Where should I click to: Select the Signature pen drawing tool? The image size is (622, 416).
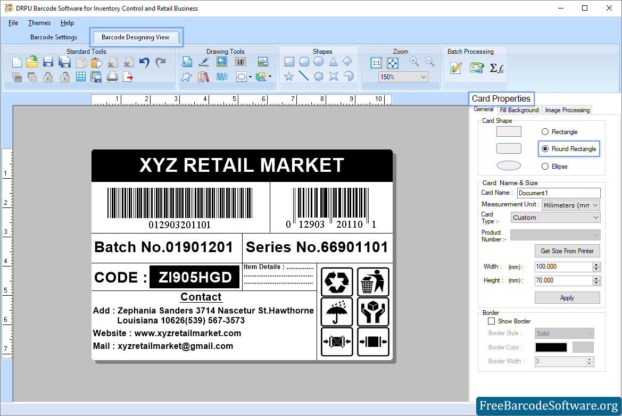[204, 62]
